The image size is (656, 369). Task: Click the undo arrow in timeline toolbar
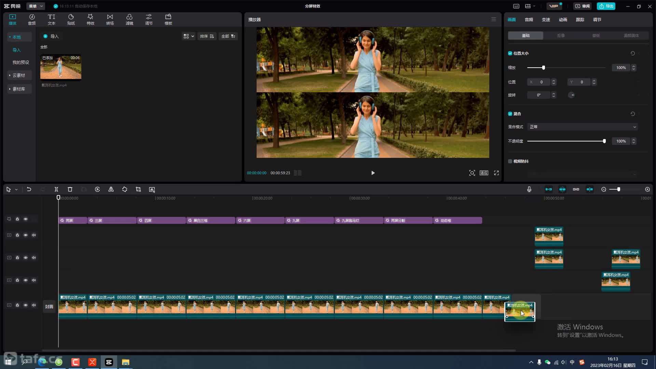29,189
